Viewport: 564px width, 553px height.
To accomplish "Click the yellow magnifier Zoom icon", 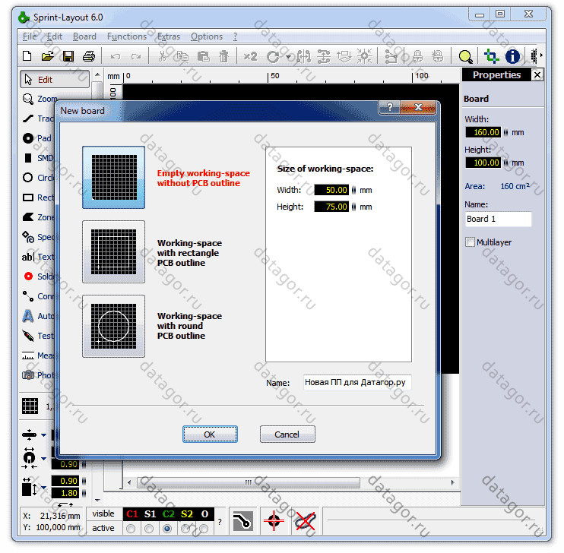I will pyautogui.click(x=465, y=56).
